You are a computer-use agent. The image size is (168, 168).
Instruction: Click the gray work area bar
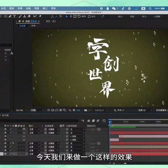click(x=139, y=125)
